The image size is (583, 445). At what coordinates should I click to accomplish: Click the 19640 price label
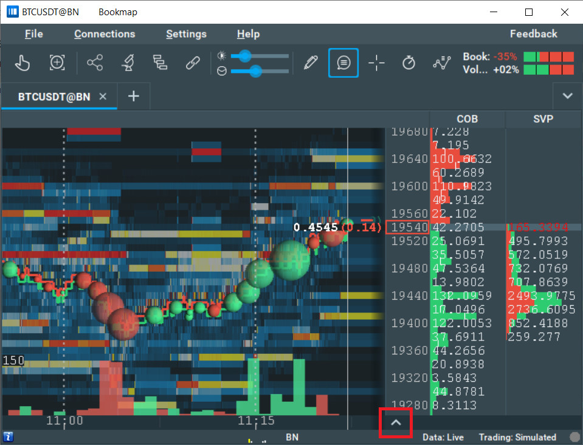[409, 159]
